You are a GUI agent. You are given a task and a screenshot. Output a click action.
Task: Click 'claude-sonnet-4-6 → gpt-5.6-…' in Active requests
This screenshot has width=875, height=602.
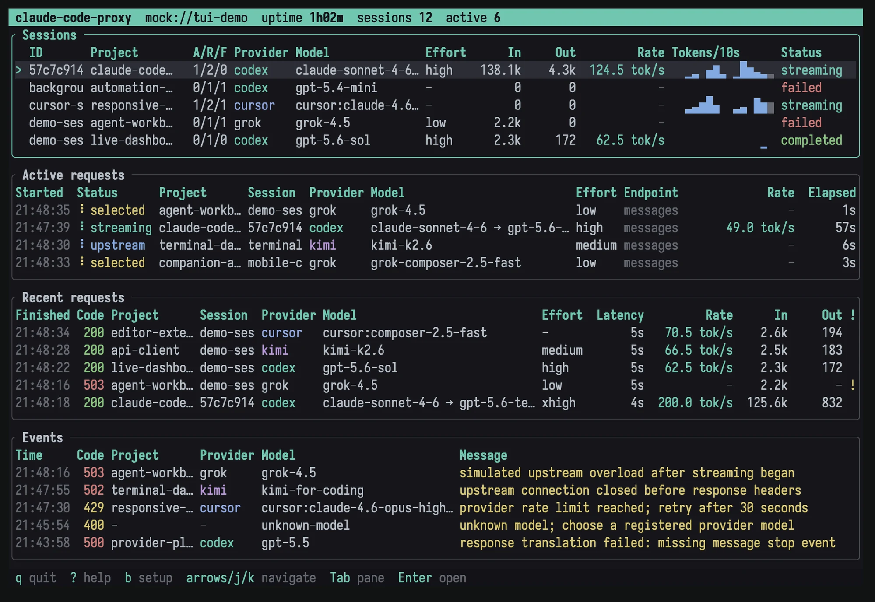pyautogui.click(x=470, y=228)
